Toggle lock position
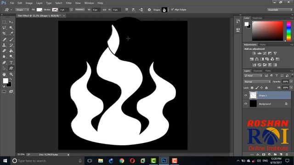294x165 pixels. 261,88
